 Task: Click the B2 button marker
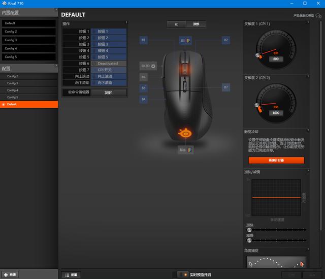pyautogui.click(x=225, y=40)
